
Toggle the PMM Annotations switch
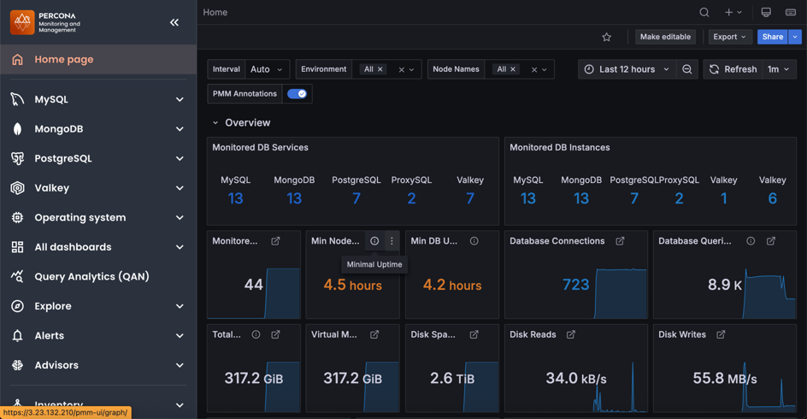point(297,94)
